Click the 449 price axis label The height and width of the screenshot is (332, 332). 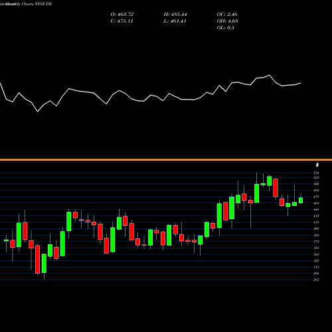[x=316, y=210]
